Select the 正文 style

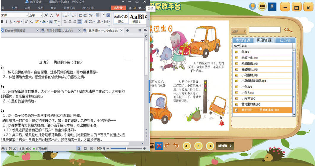point(121,19)
